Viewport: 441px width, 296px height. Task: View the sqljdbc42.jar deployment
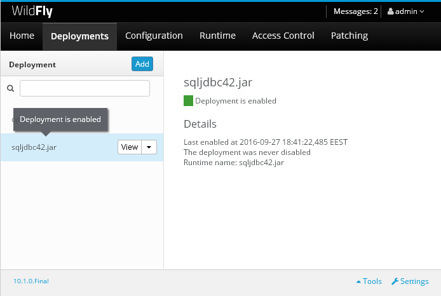pyautogui.click(x=130, y=147)
